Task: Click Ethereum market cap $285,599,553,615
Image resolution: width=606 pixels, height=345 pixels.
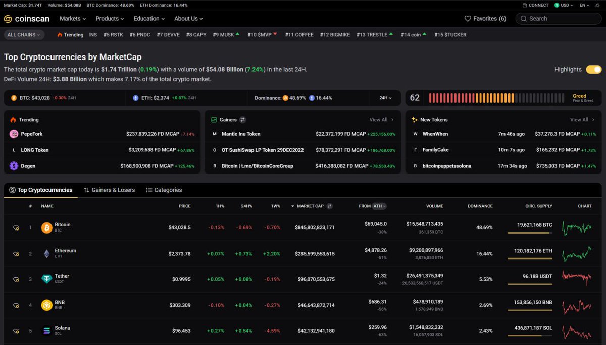Action: point(315,254)
